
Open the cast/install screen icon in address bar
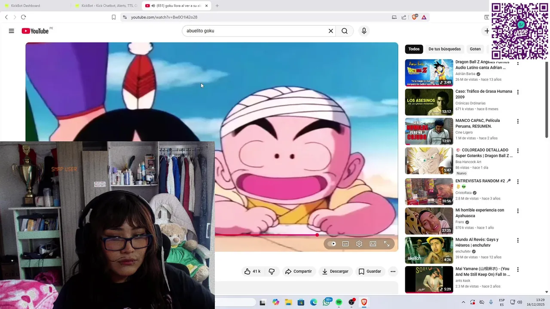click(x=394, y=17)
